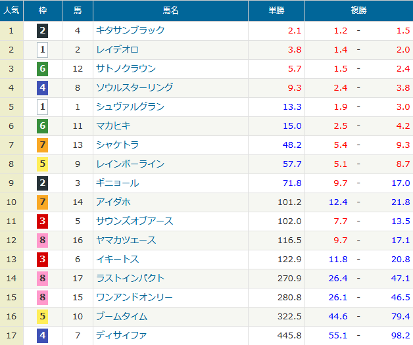The height and width of the screenshot is (345, 413).
Task: Sort by the 人気 column header
Action: point(12,11)
